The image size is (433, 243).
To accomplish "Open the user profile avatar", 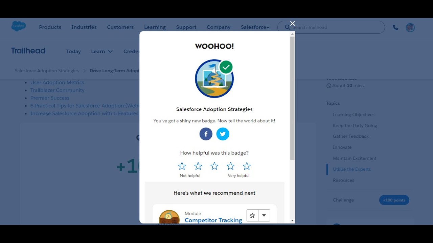I will (x=410, y=27).
